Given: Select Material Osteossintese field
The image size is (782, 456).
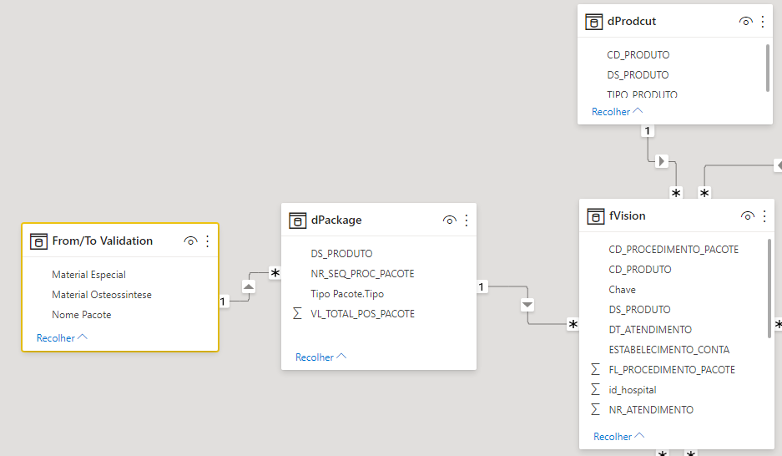Looking at the screenshot, I should pos(102,294).
